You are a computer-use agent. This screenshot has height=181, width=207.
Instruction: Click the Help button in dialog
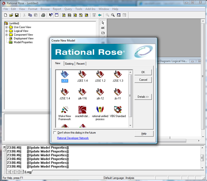[144, 133]
